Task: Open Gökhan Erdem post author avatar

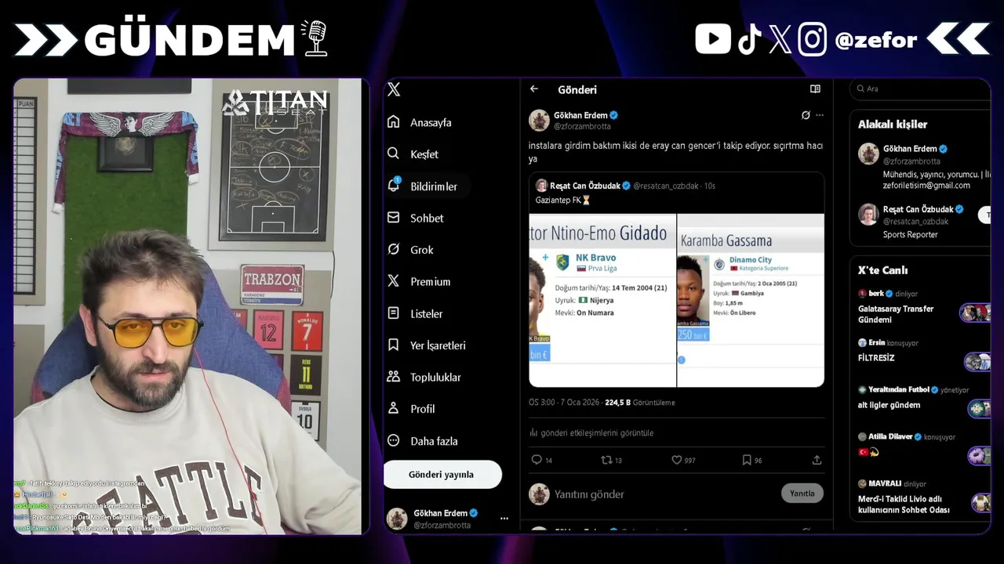Action: coord(539,120)
